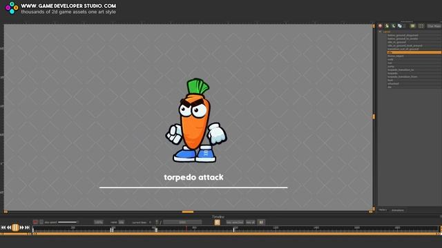Click the 2000 animation length field
The height and width of the screenshot is (248, 442).
(182, 222)
